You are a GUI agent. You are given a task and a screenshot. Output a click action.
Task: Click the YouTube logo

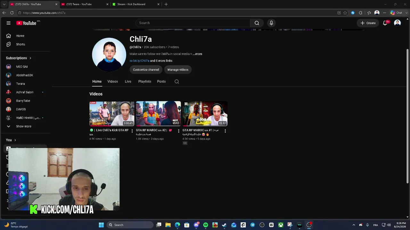[26, 23]
